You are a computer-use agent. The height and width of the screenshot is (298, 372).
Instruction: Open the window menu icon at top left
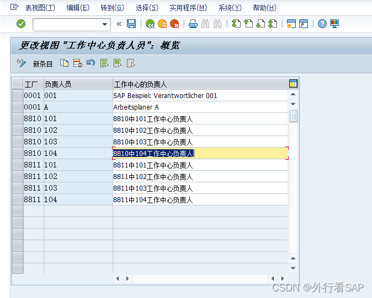click(14, 7)
